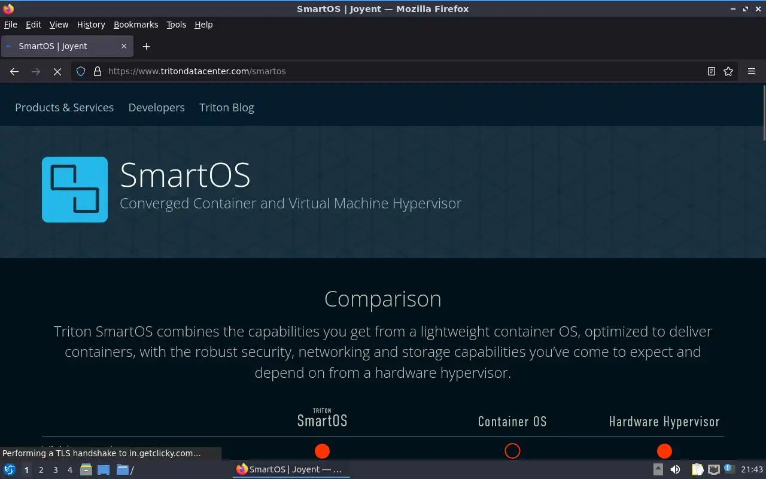
Task: Switch to workspace 2
Action: point(41,470)
